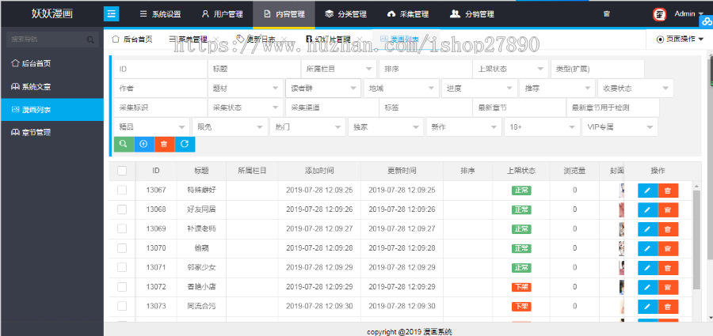This screenshot has height=336, width=713.
Task: Open the 系统设置 top menu
Action: (x=160, y=14)
